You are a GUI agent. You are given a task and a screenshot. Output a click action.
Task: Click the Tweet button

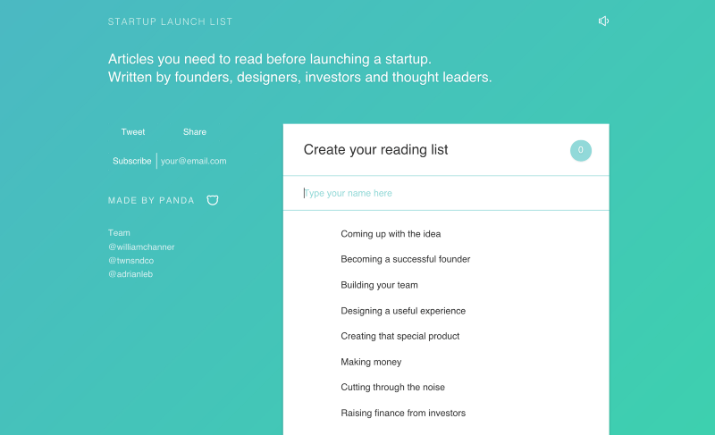pos(133,132)
